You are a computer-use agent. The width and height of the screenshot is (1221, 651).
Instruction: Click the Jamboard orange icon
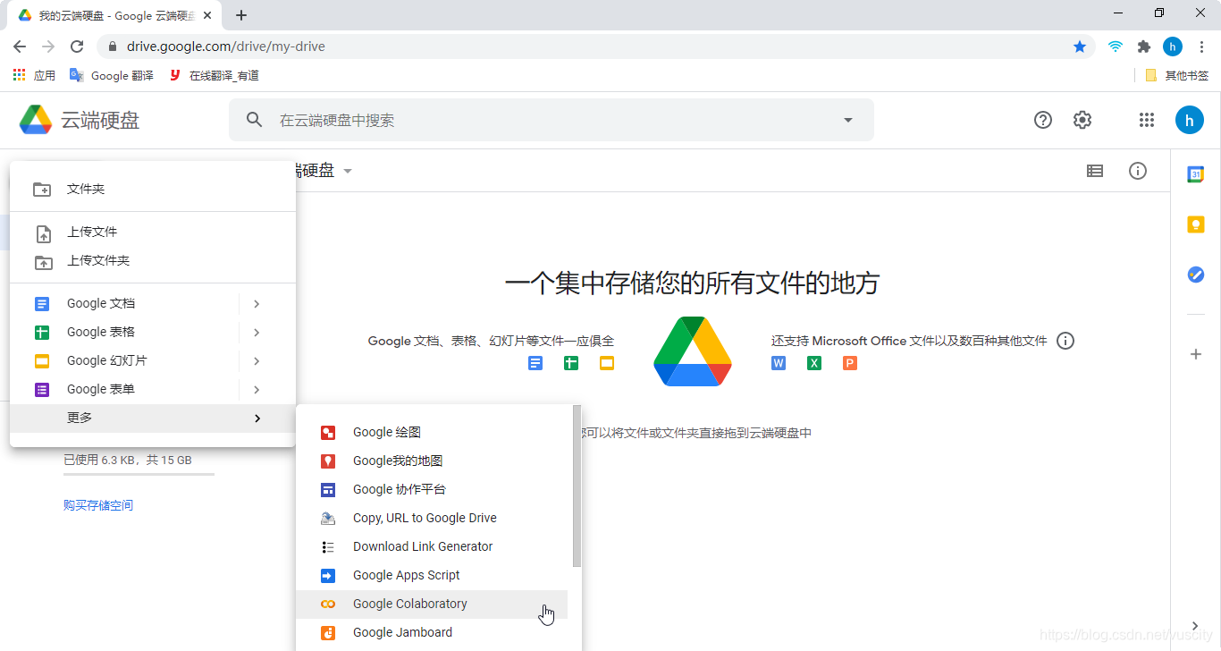pos(328,633)
